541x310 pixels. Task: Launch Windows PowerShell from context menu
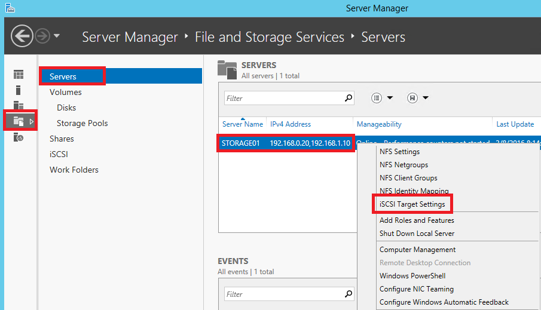point(412,276)
